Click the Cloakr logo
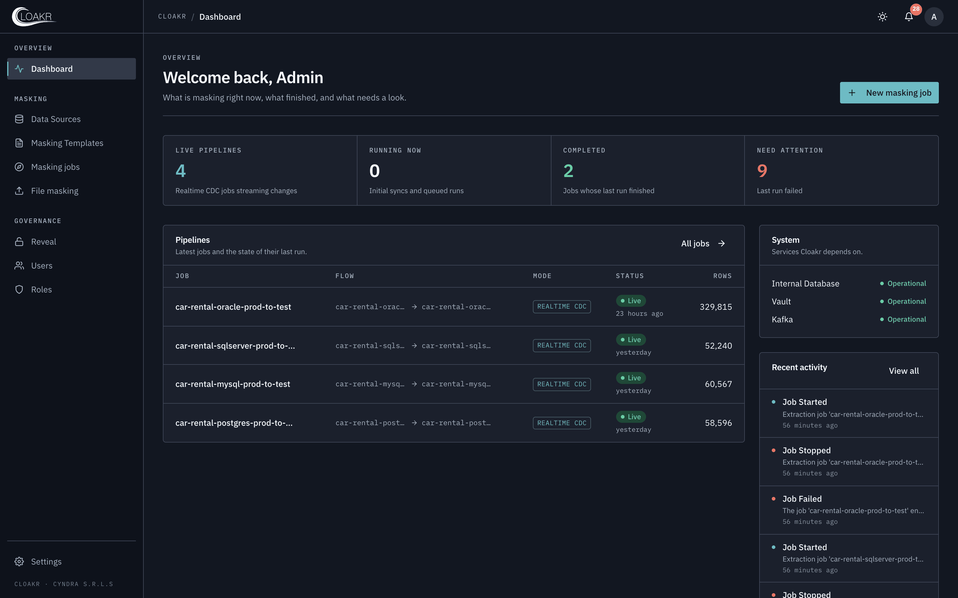Image resolution: width=958 pixels, height=598 pixels. point(34,17)
